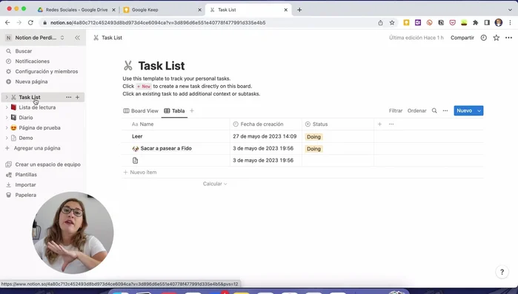Add a new database view with plus
The width and height of the screenshot is (518, 294).
[192, 111]
